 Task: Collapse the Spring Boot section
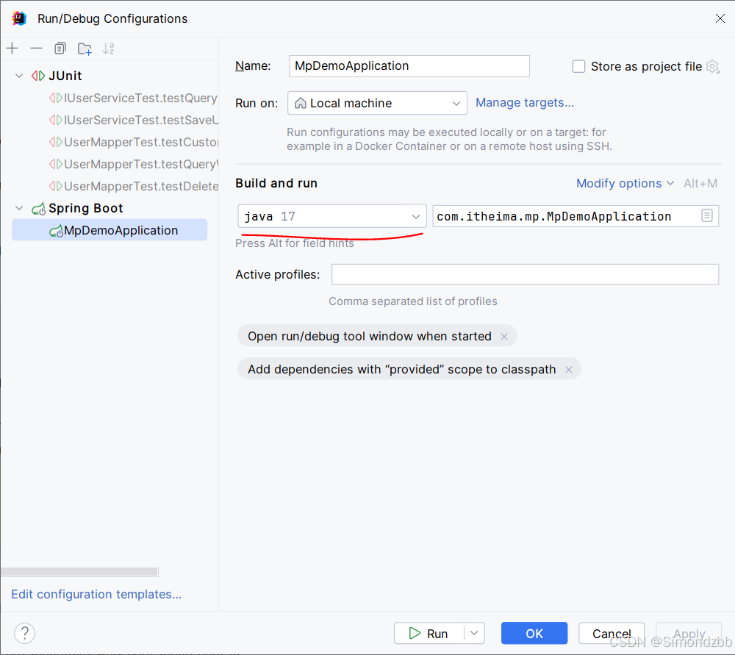(x=18, y=208)
